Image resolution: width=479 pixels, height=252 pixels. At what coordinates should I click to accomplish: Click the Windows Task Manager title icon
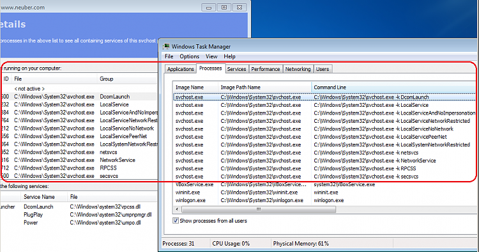pos(166,47)
